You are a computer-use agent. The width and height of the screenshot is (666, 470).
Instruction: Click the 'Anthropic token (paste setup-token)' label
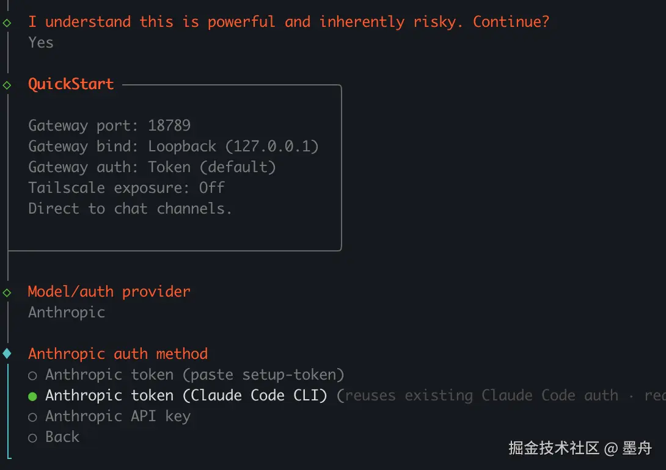pyautogui.click(x=194, y=374)
